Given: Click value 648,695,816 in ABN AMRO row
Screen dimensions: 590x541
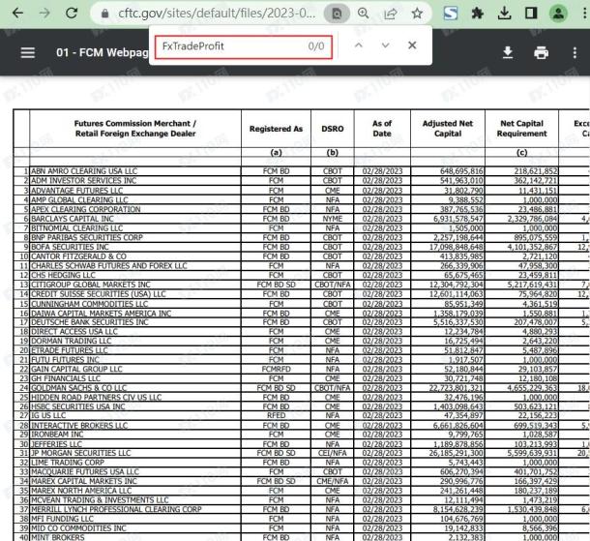Looking at the screenshot, I should click(x=461, y=171).
